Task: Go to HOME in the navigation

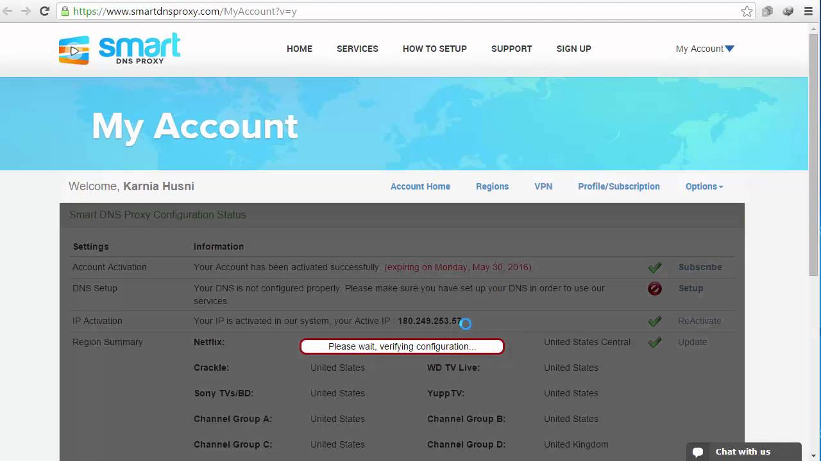Action: click(x=300, y=49)
